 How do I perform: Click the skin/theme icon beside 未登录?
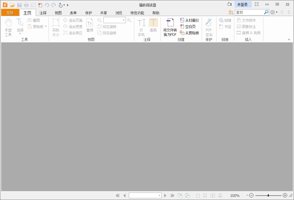point(229,4)
